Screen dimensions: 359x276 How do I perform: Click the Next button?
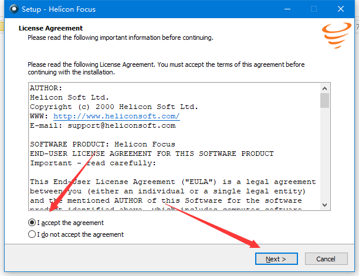276,259
